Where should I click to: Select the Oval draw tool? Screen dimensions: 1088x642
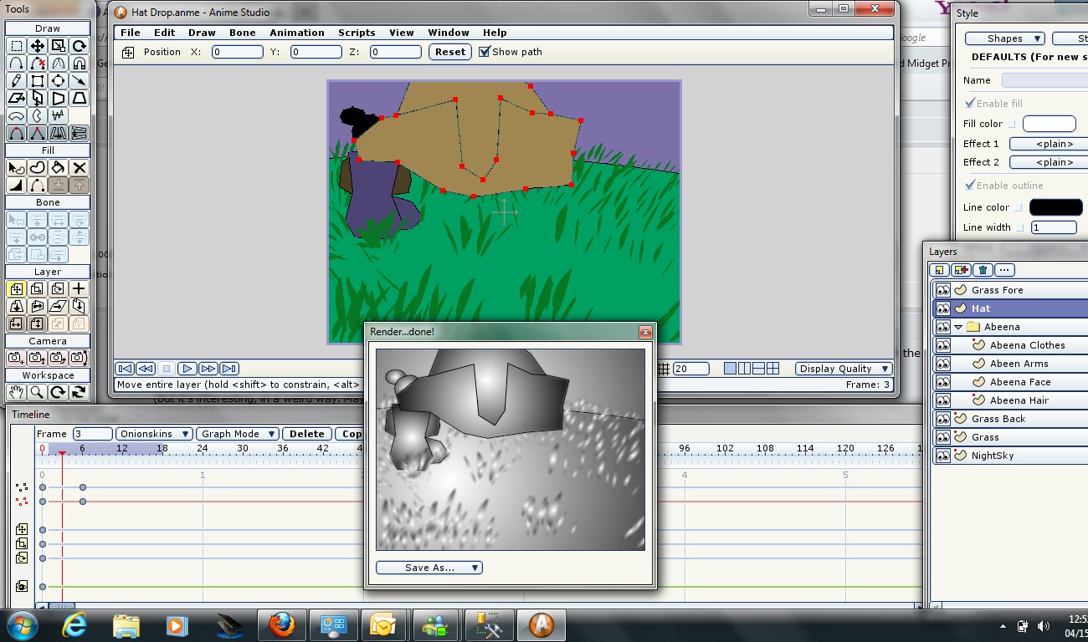point(58,81)
